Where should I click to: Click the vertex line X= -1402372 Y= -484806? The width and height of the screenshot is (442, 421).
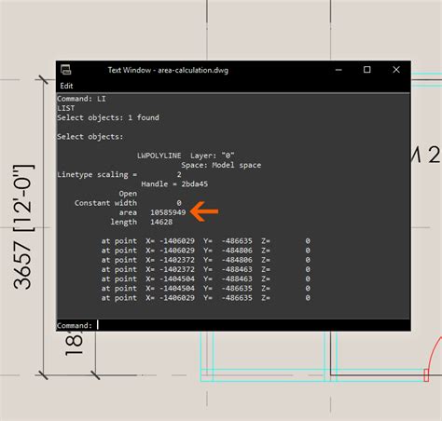coord(205,260)
